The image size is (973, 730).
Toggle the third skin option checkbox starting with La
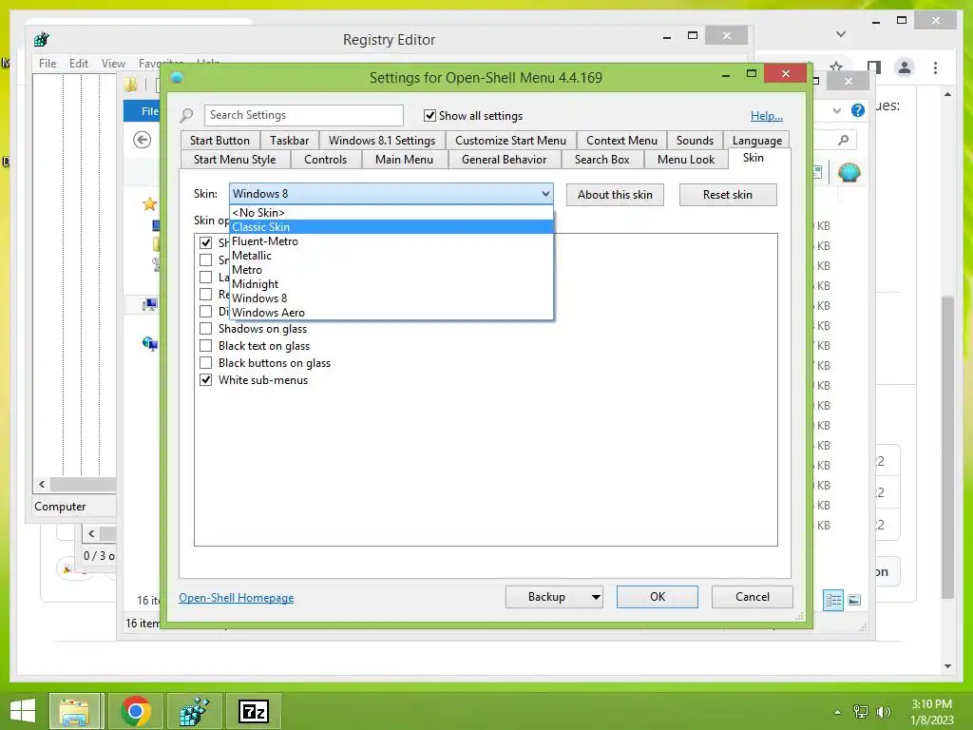click(205, 277)
